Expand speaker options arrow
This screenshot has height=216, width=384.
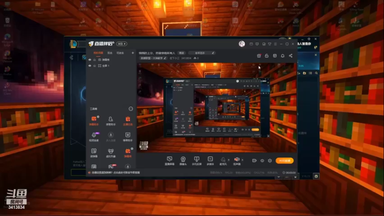pos(242,160)
